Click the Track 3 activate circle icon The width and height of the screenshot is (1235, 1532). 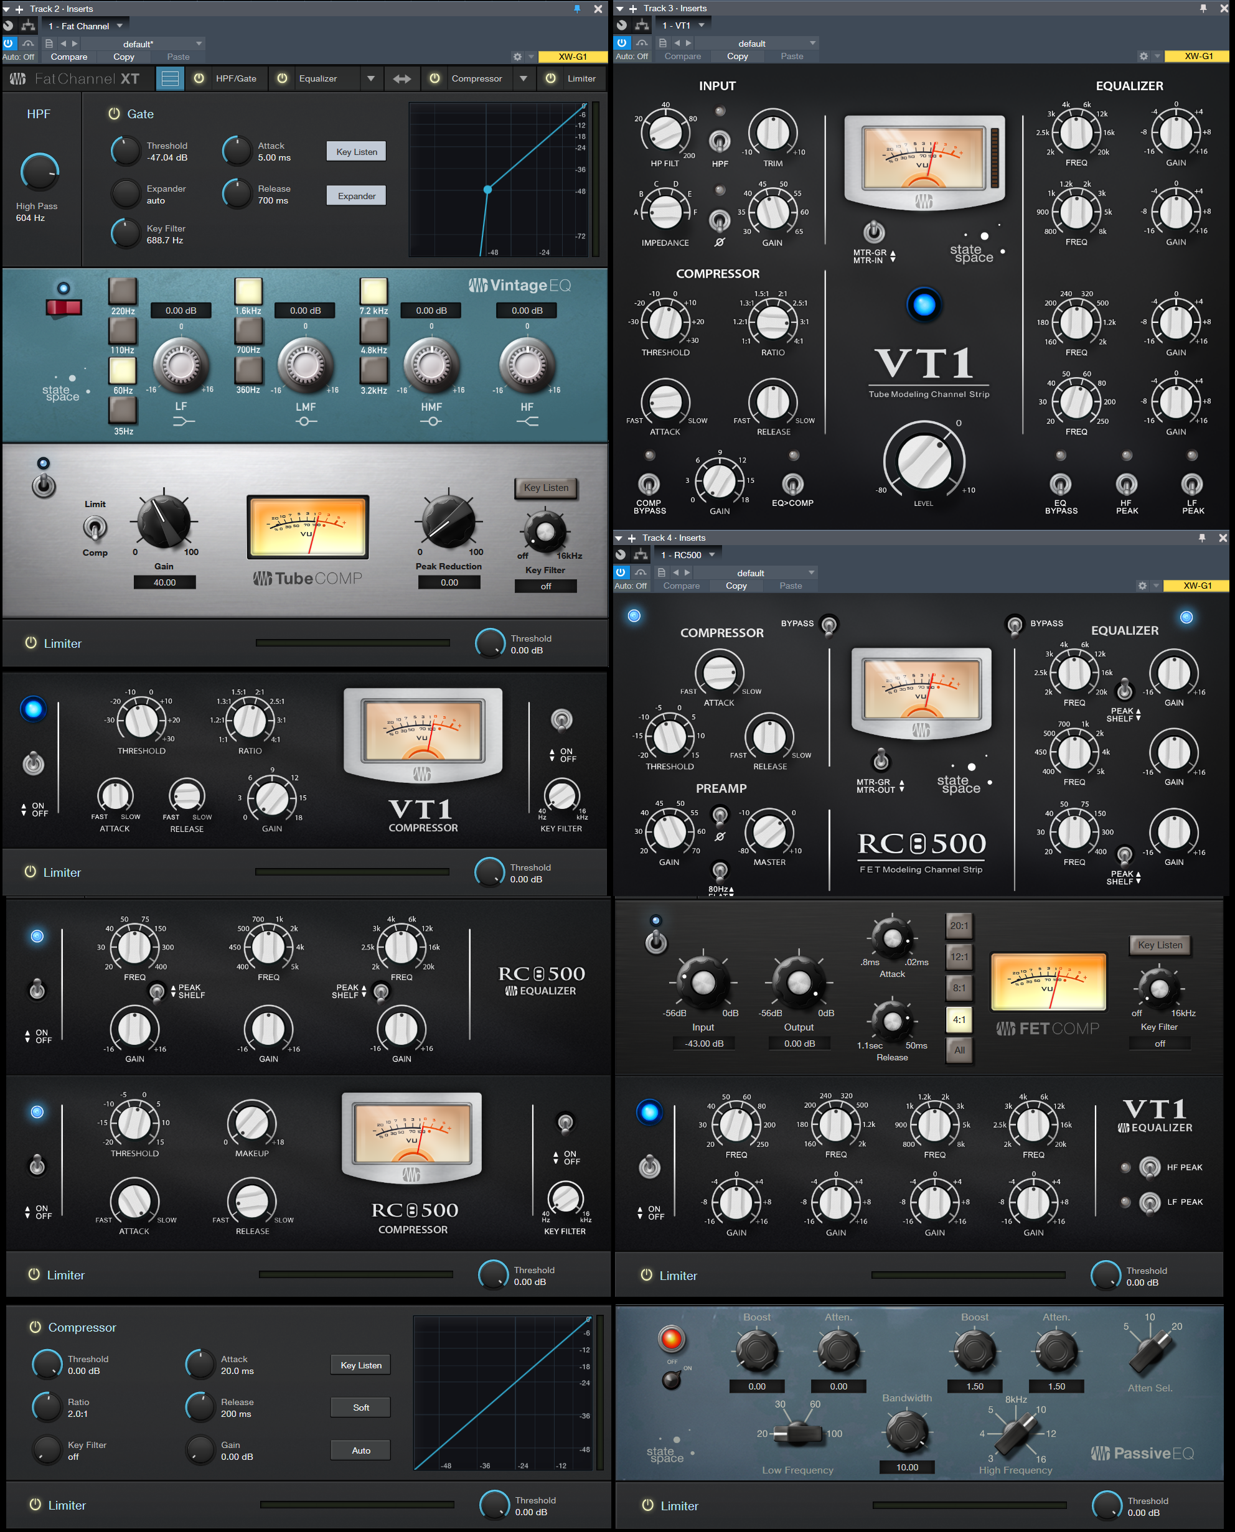622,25
